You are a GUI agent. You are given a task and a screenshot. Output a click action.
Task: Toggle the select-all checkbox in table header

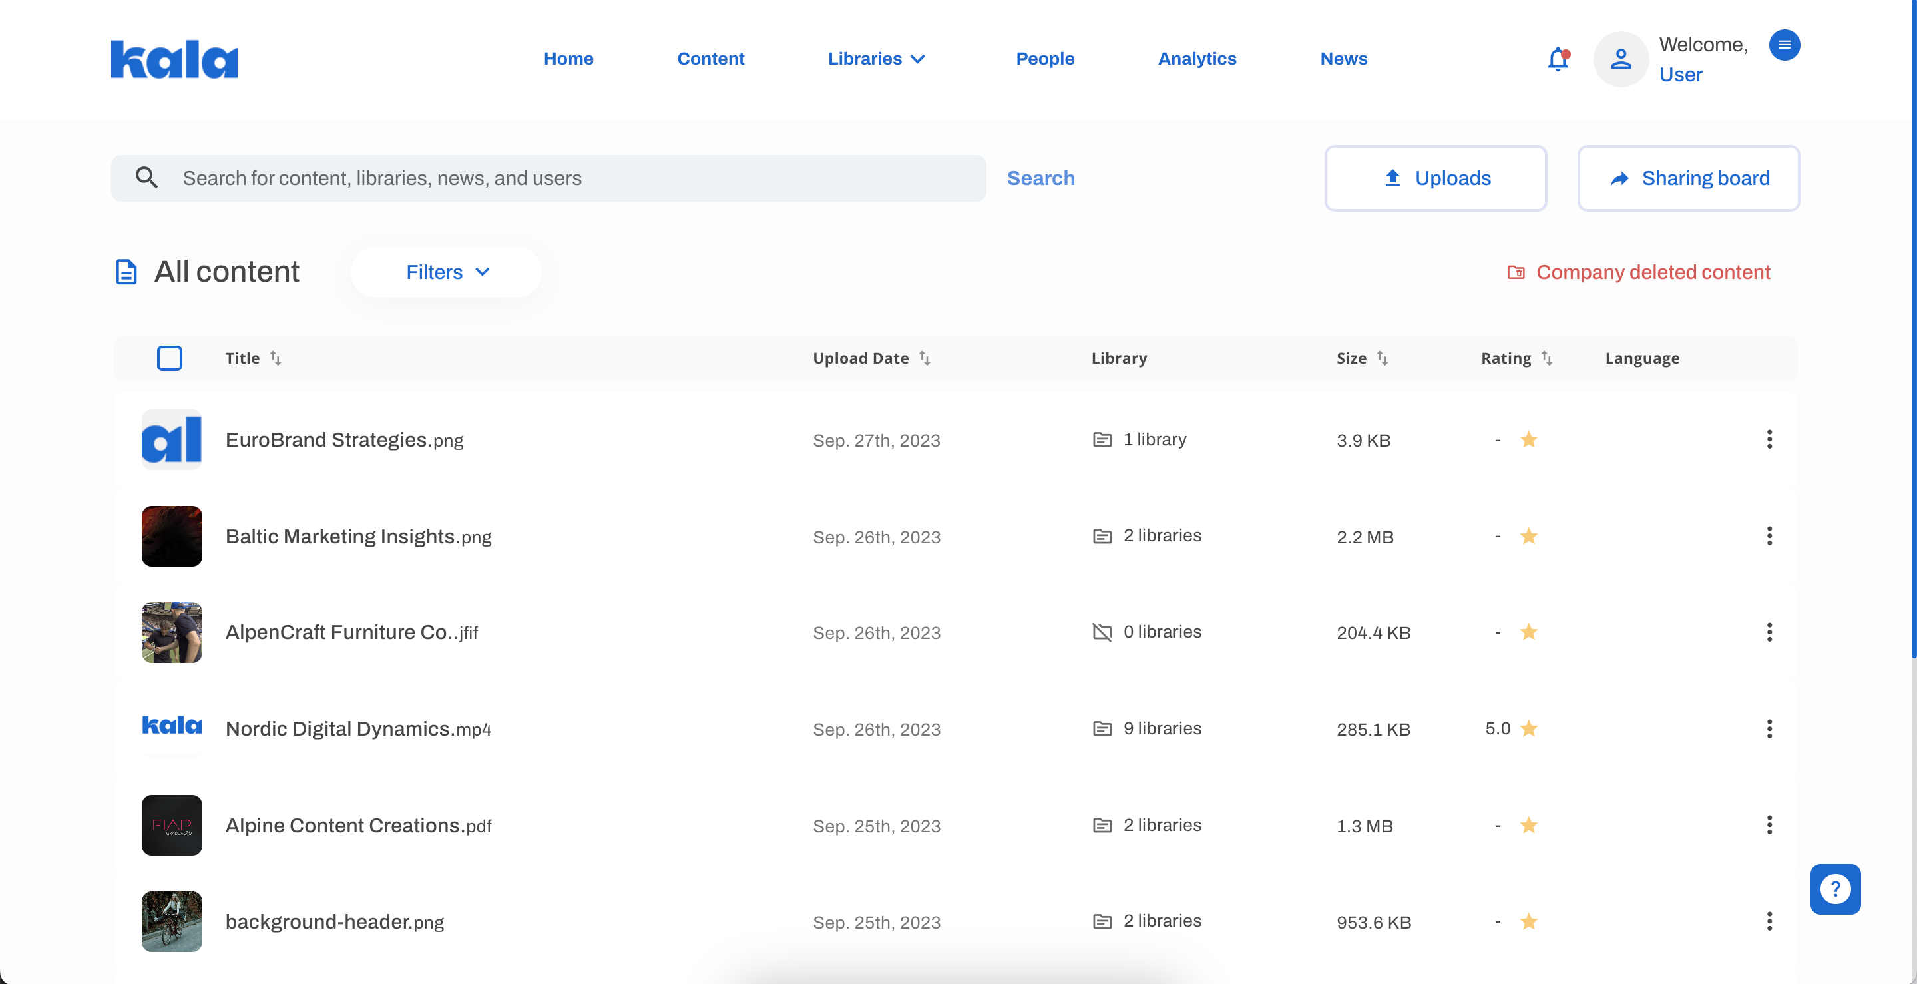click(170, 358)
